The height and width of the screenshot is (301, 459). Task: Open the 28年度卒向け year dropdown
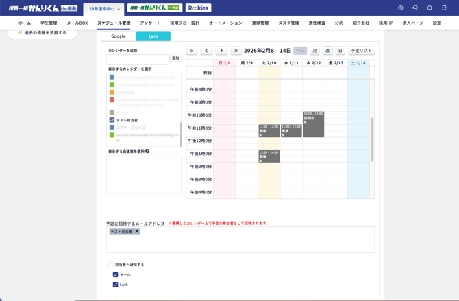[x=104, y=9]
